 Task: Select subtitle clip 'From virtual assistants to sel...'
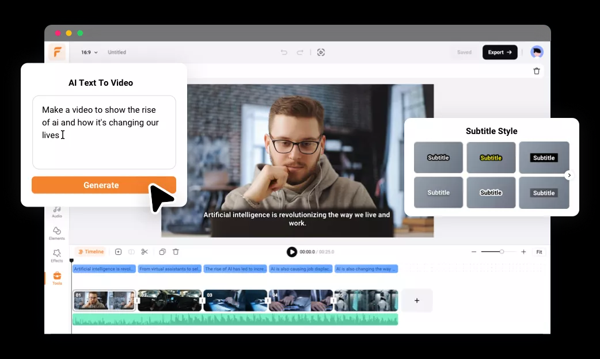[x=169, y=269]
